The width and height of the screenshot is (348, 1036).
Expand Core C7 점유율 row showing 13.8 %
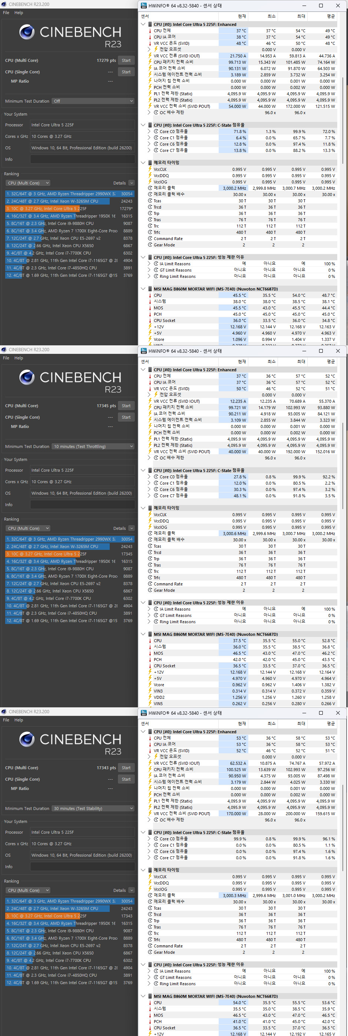(150, 150)
